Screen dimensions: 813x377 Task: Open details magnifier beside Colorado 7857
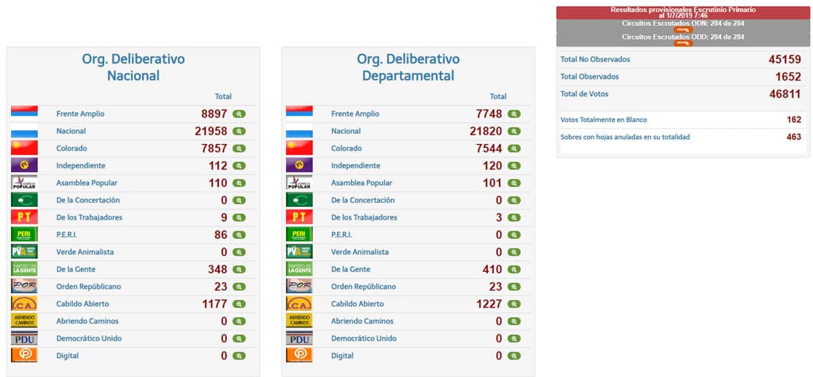pos(239,149)
